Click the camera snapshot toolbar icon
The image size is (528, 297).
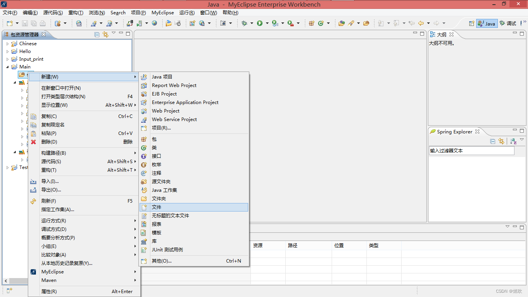223,23
